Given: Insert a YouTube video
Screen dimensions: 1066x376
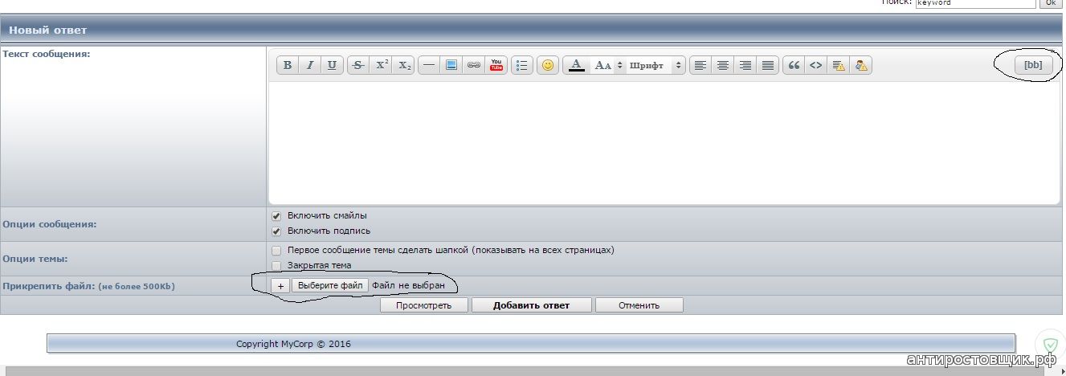Looking at the screenshot, I should pos(496,66).
